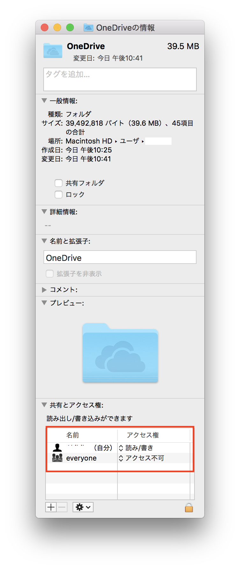The height and width of the screenshot is (569, 240).
Task: Enable the 共有フォルダ checkbox
Action: 59,183
